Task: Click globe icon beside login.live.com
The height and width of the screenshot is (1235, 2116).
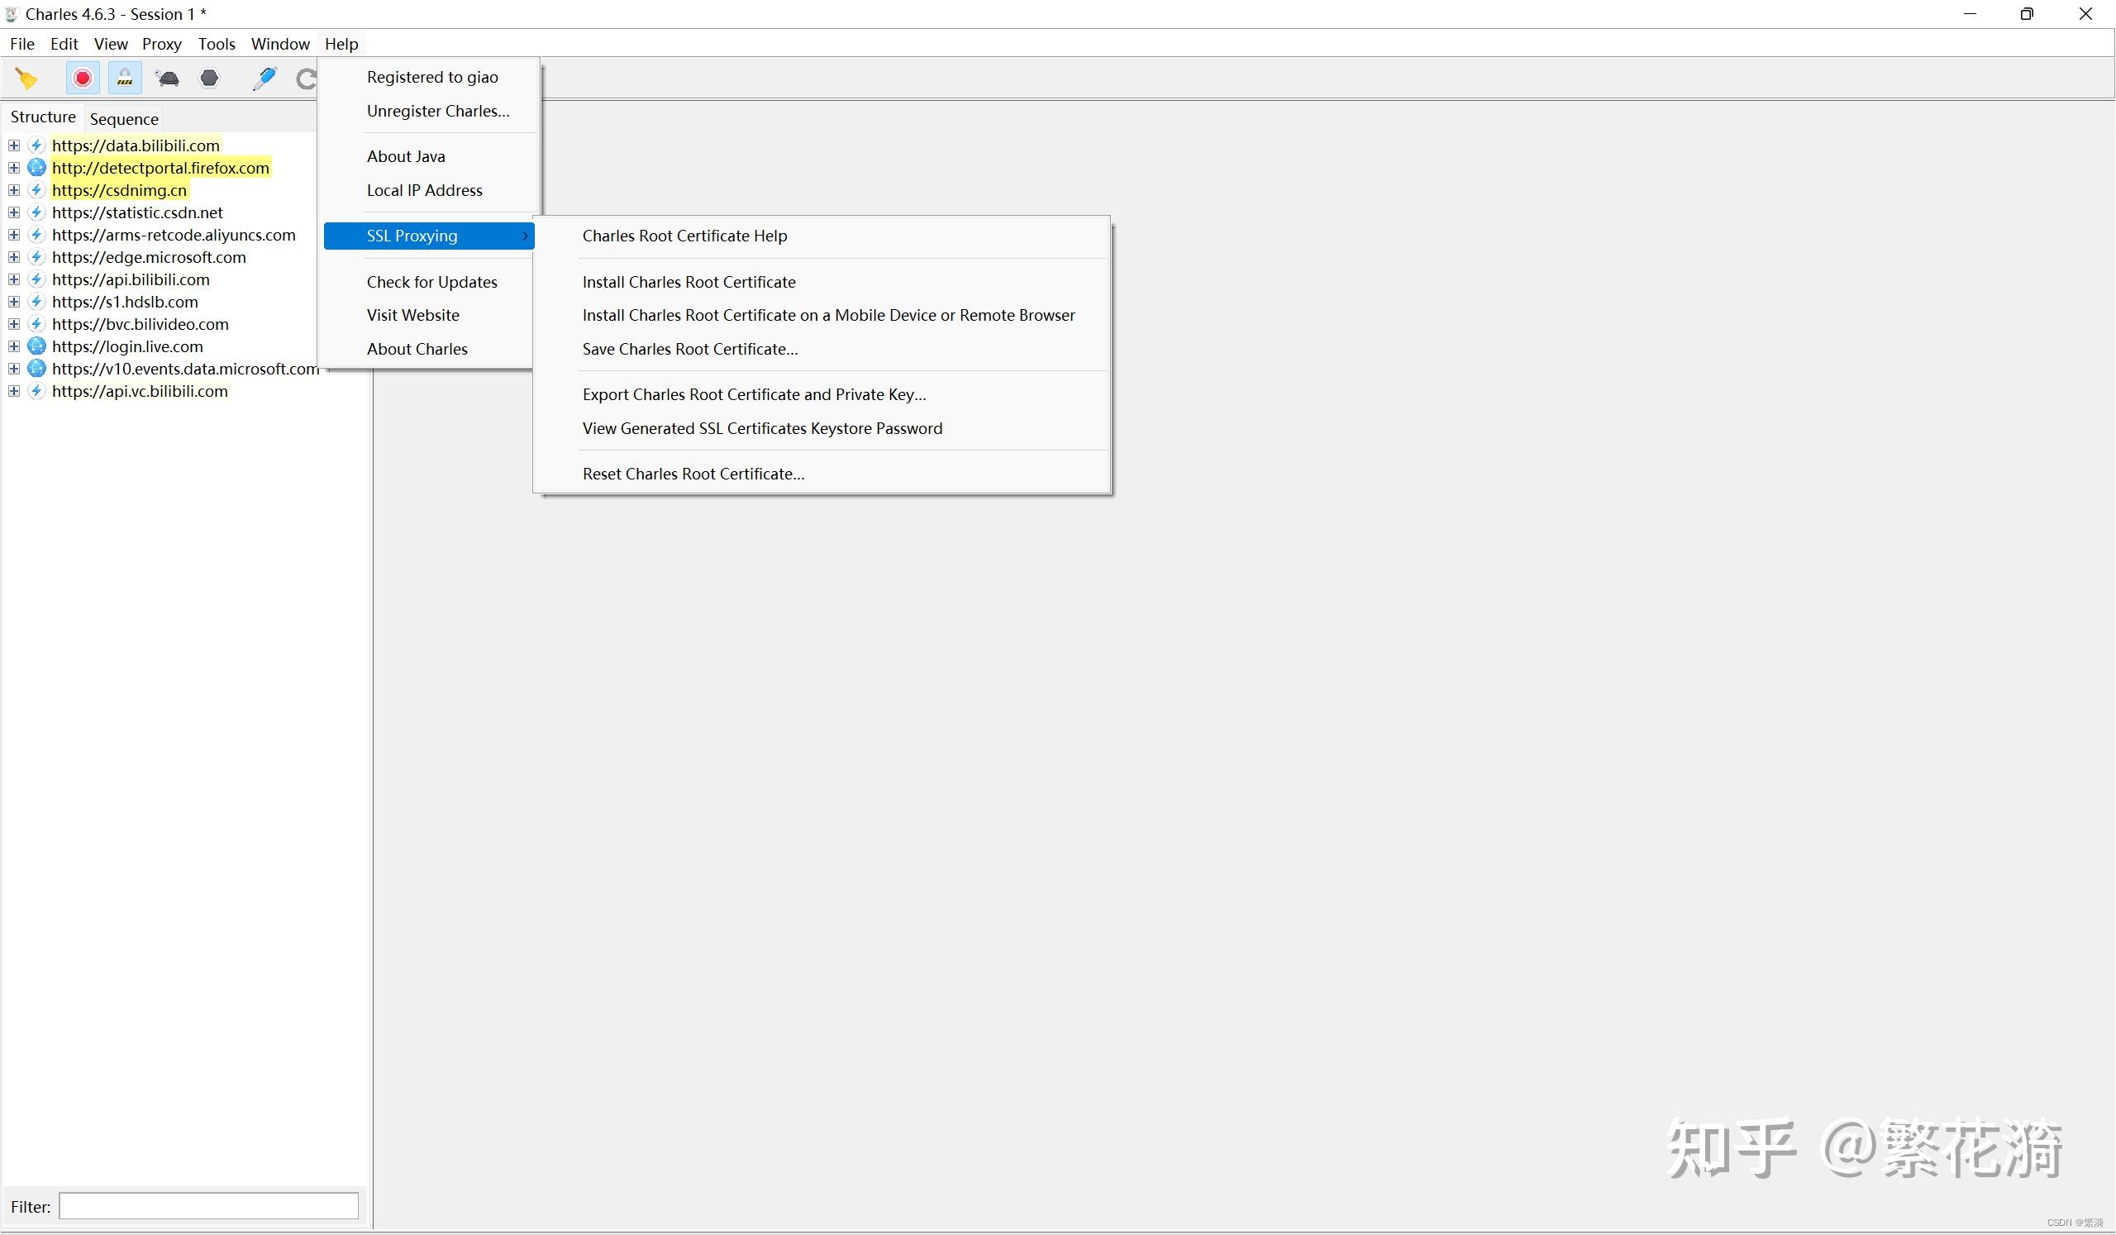Action: click(36, 346)
